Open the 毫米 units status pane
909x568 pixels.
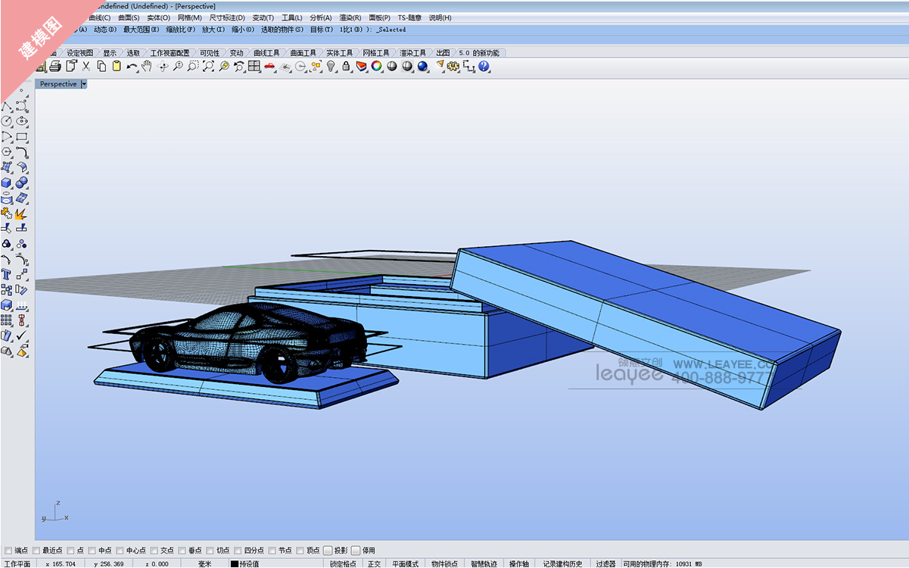(x=205, y=563)
